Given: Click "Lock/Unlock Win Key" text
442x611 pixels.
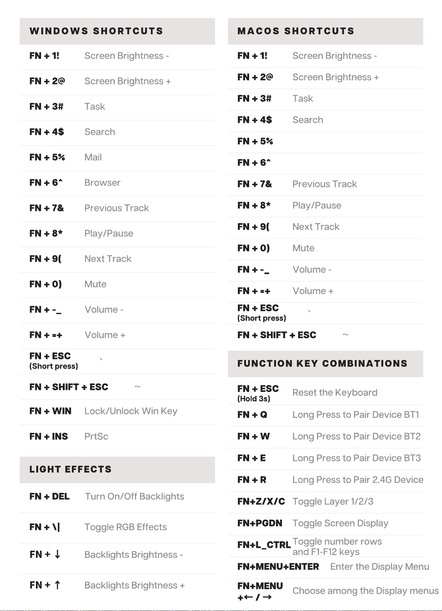Looking at the screenshot, I should coord(131,411).
